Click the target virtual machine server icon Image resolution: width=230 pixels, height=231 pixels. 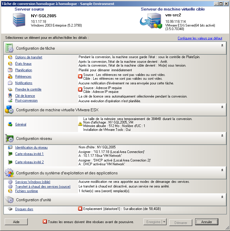tap(151, 21)
